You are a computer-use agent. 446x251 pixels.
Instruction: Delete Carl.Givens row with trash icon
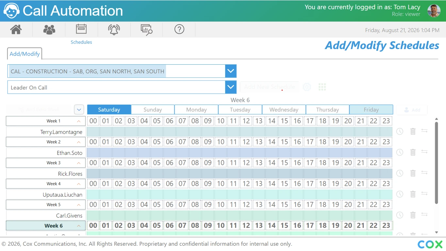click(413, 215)
